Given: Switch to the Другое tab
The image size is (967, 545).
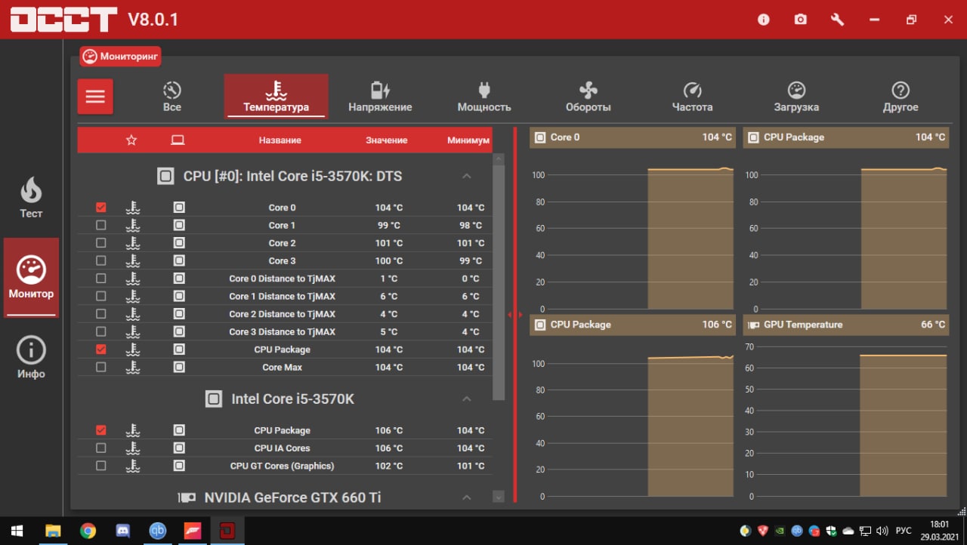Looking at the screenshot, I should [901, 97].
